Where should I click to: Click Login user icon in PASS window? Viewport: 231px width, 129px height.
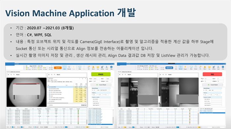[x=107, y=67]
